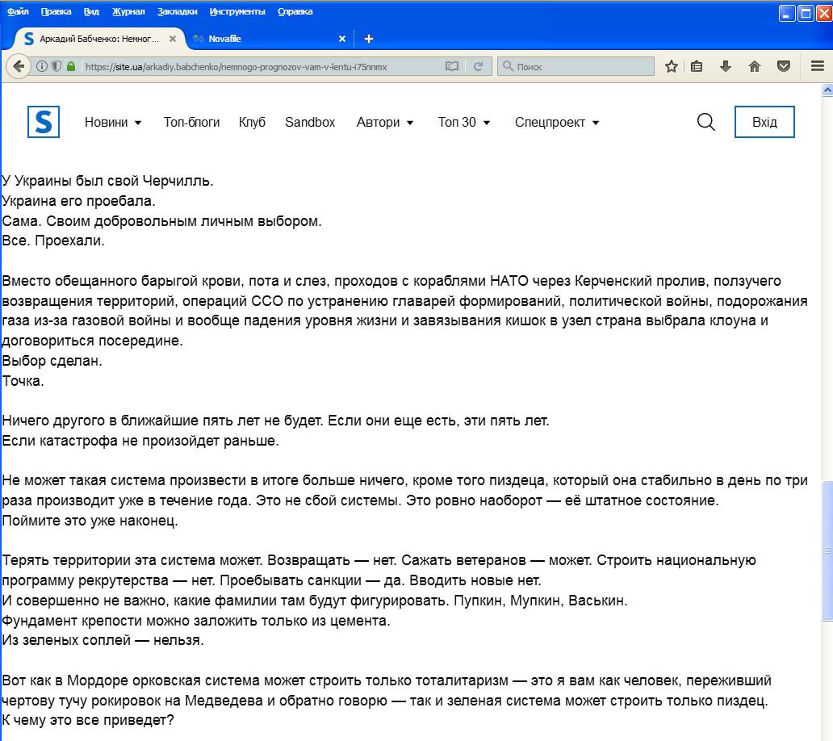833x741 pixels.
Task: Switch to the Novafile tab
Action: tap(270, 39)
